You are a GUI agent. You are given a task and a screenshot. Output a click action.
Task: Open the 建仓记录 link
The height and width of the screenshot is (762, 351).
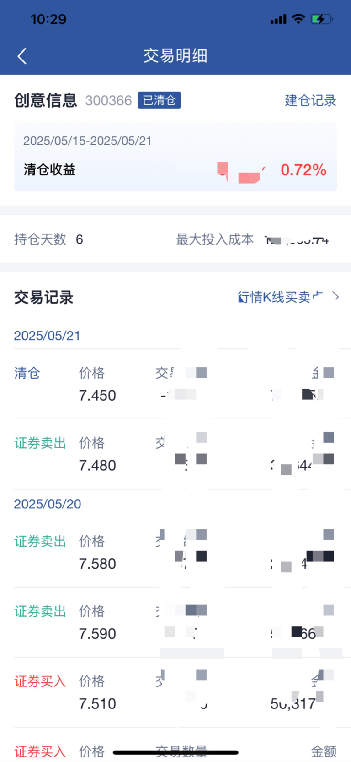click(x=310, y=100)
